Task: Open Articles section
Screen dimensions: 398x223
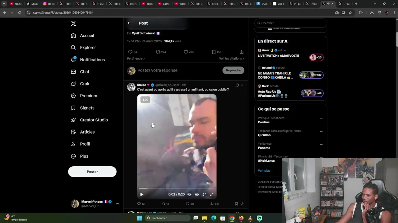Action: click(83, 132)
